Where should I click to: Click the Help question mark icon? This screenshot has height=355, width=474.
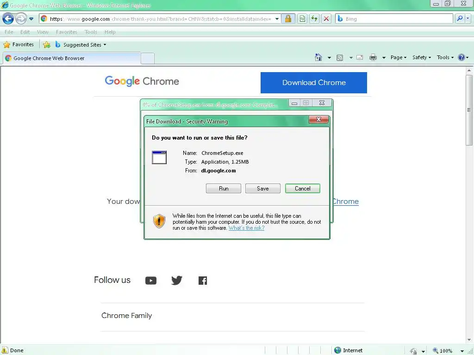point(462,57)
